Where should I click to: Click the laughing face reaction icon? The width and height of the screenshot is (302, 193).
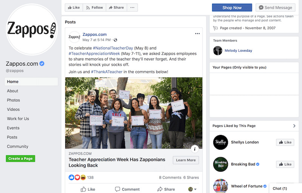pyautogui.click(x=83, y=178)
